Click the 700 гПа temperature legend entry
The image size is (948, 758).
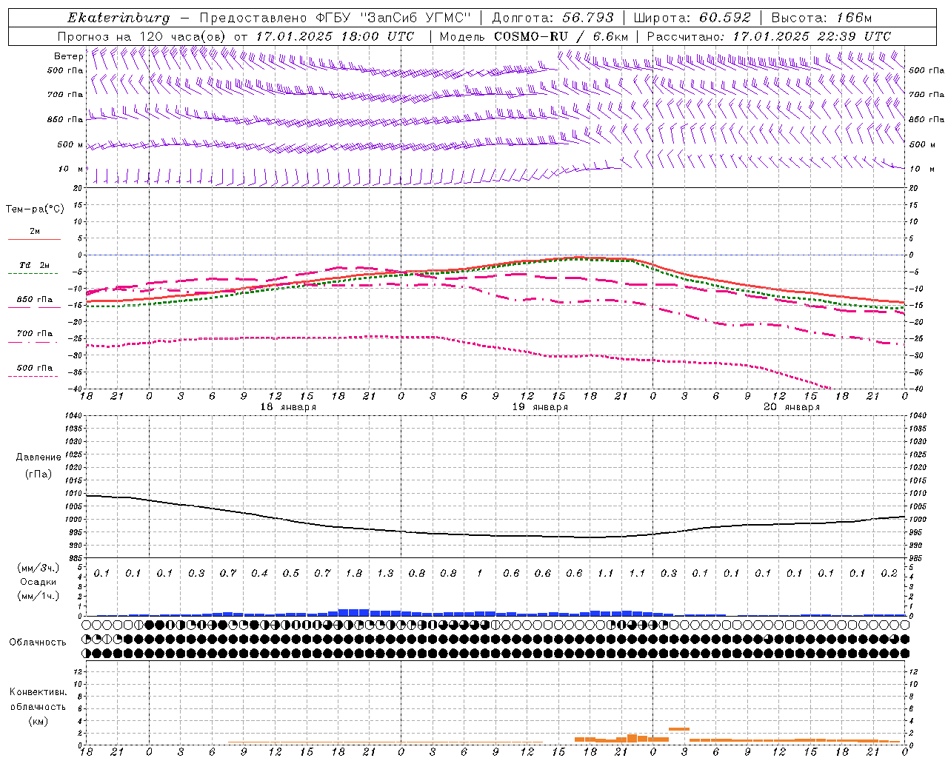coord(34,337)
